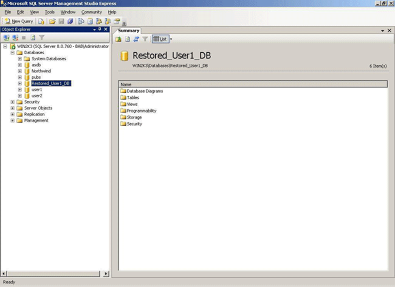395x287 pixels.
Task: Click the Save All icon
Action: [x=70, y=21]
